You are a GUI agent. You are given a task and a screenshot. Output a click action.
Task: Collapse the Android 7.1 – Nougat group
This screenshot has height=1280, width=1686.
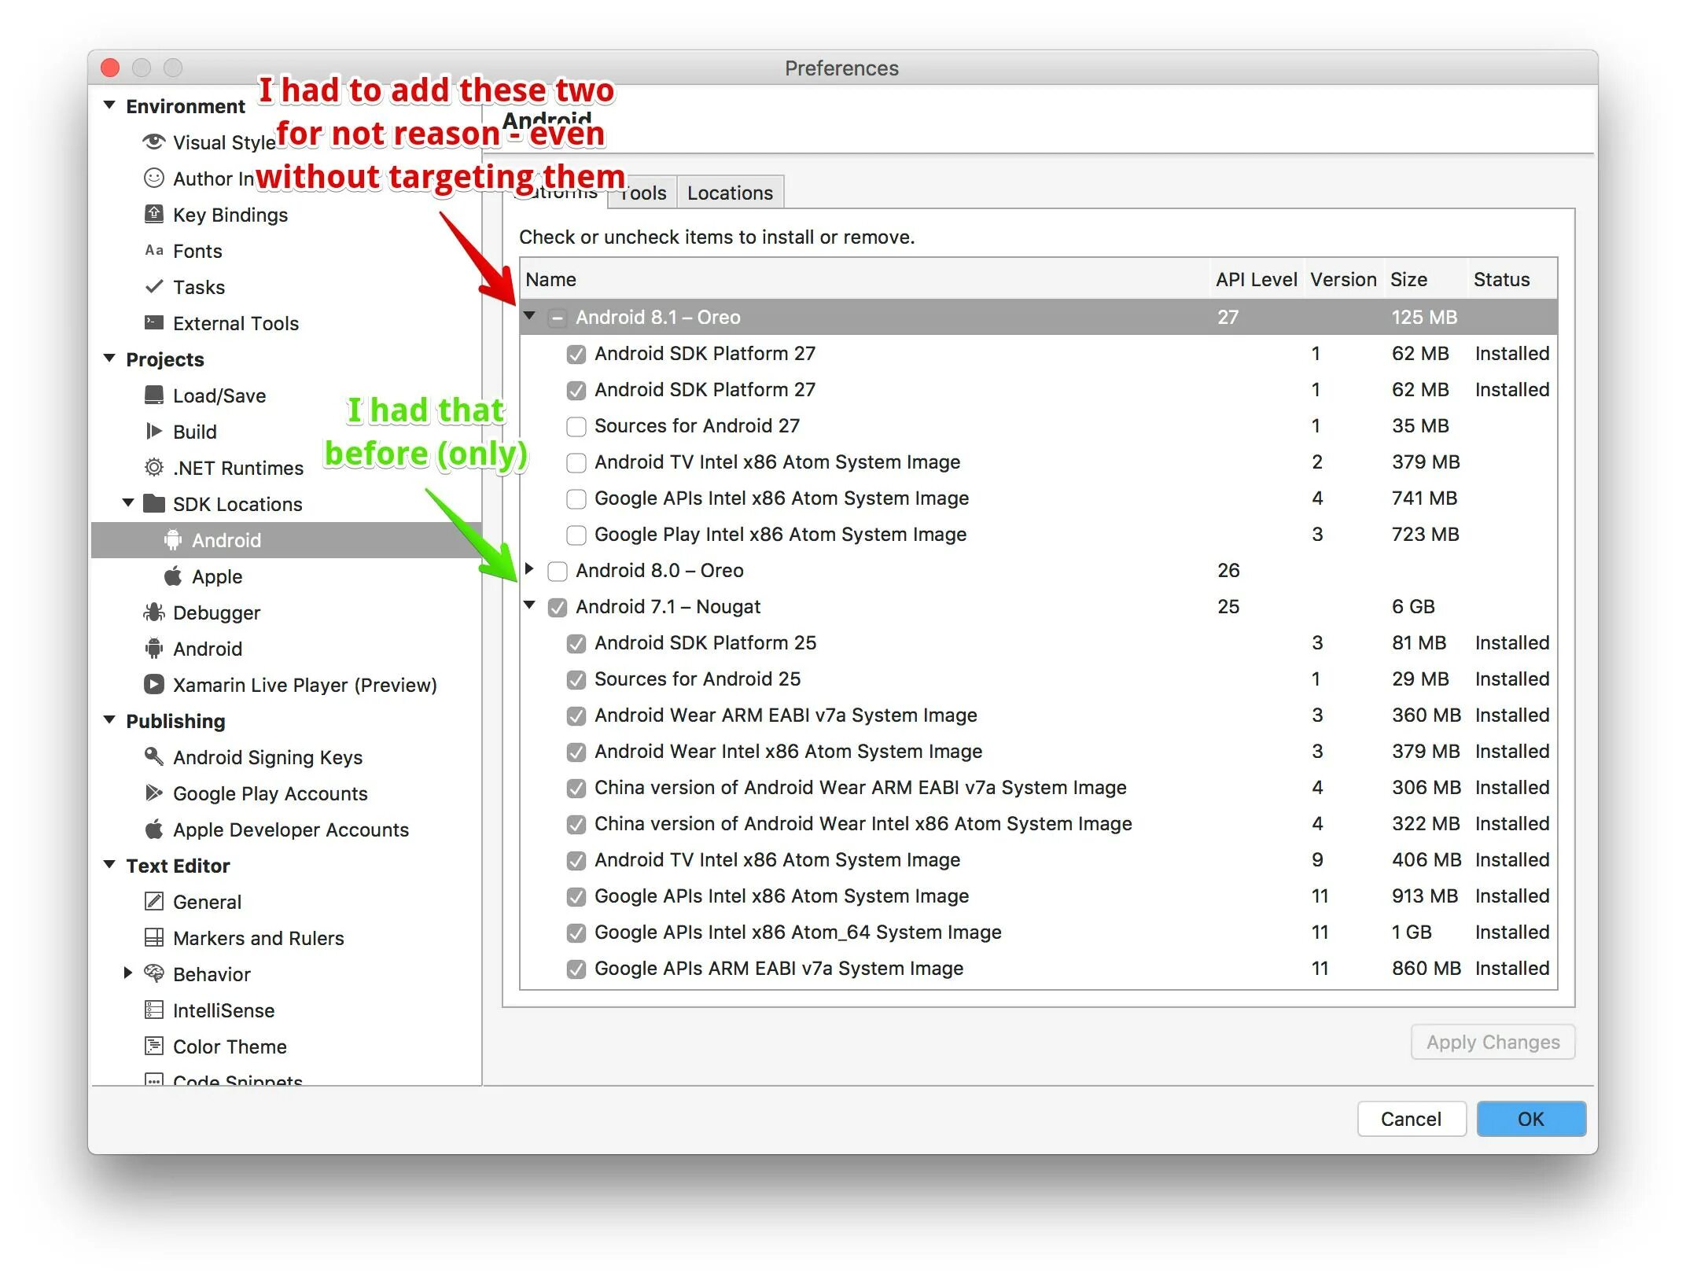coord(529,605)
